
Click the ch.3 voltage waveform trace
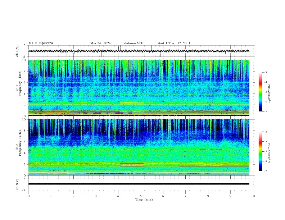pyautogui.click(x=139, y=184)
